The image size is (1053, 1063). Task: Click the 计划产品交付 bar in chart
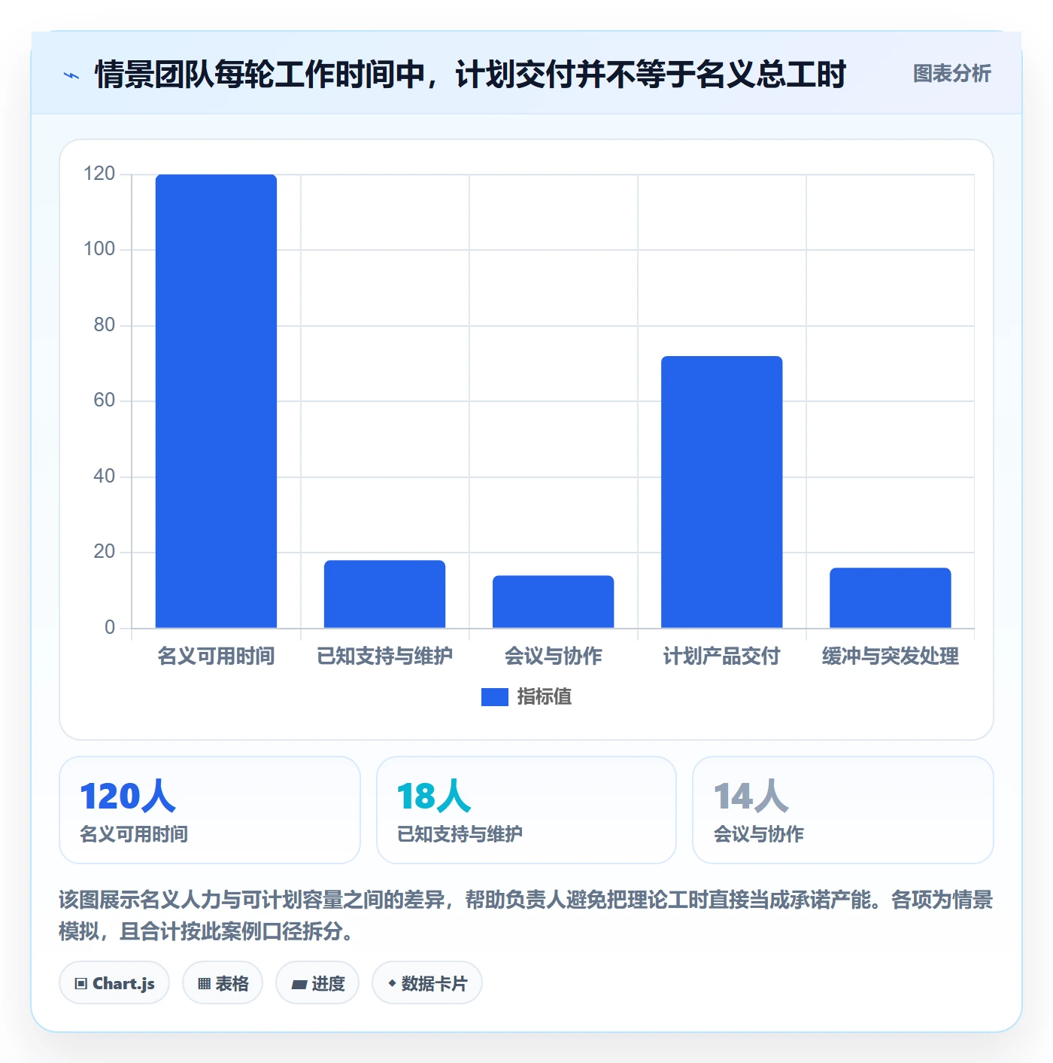(x=721, y=492)
